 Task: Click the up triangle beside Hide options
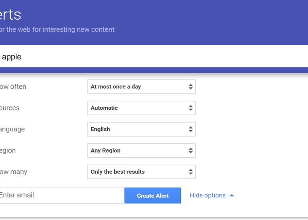[232, 196]
